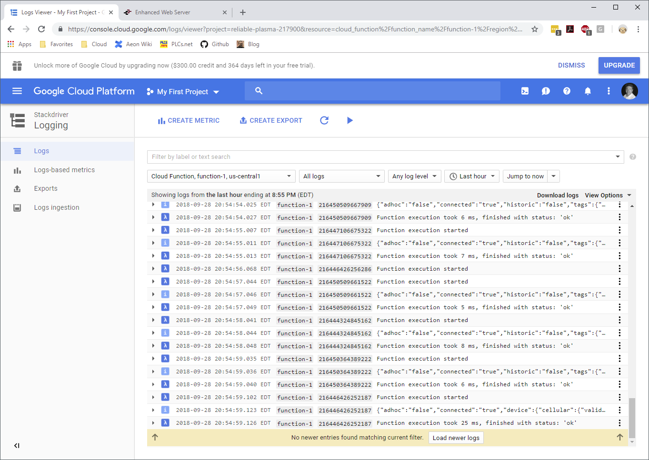Open row menu for 20:54:54.027 log entry

[619, 217]
